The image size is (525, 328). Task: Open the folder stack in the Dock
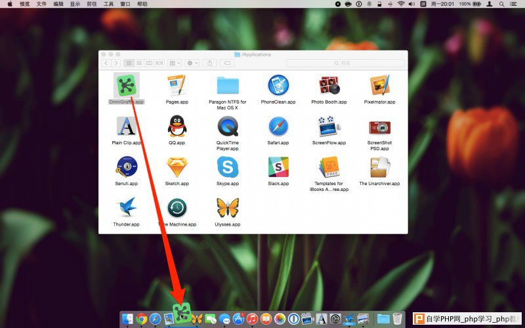click(x=383, y=319)
